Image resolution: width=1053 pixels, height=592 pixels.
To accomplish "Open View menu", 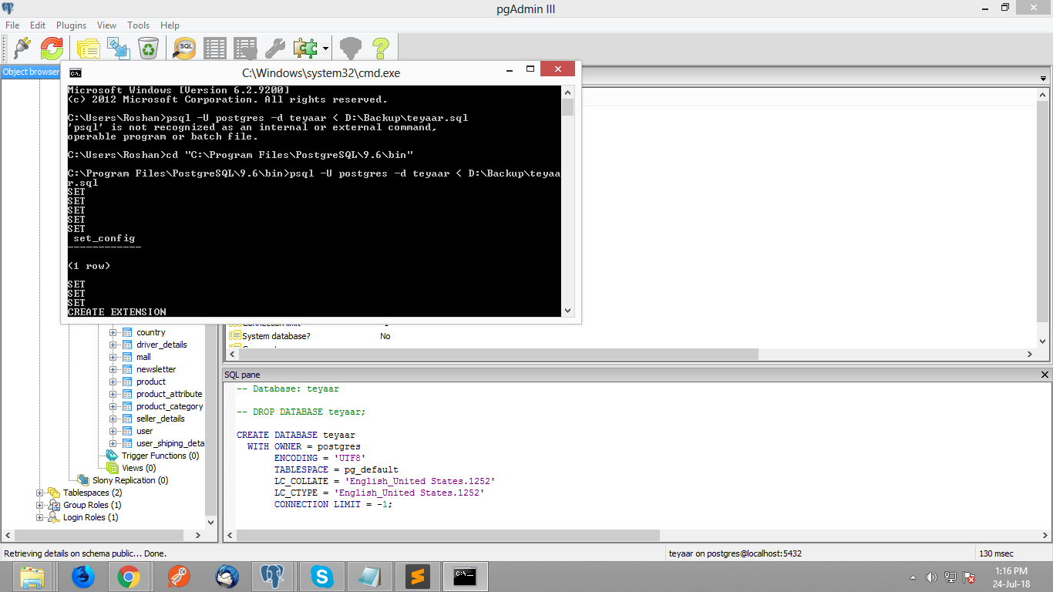I will [x=107, y=25].
